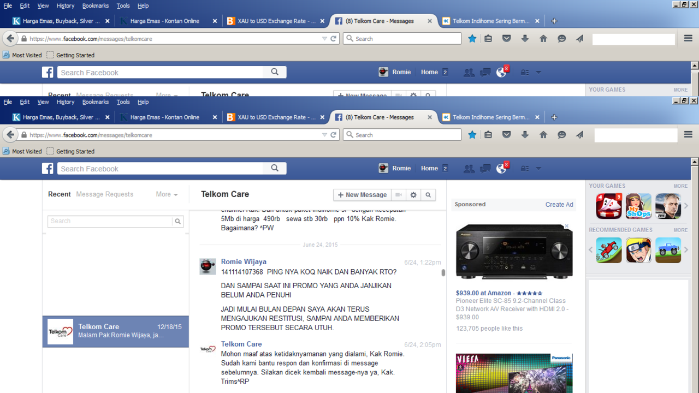Show next Recommended Games with right arrow
Screen dimensions: 699x393
(x=686, y=250)
